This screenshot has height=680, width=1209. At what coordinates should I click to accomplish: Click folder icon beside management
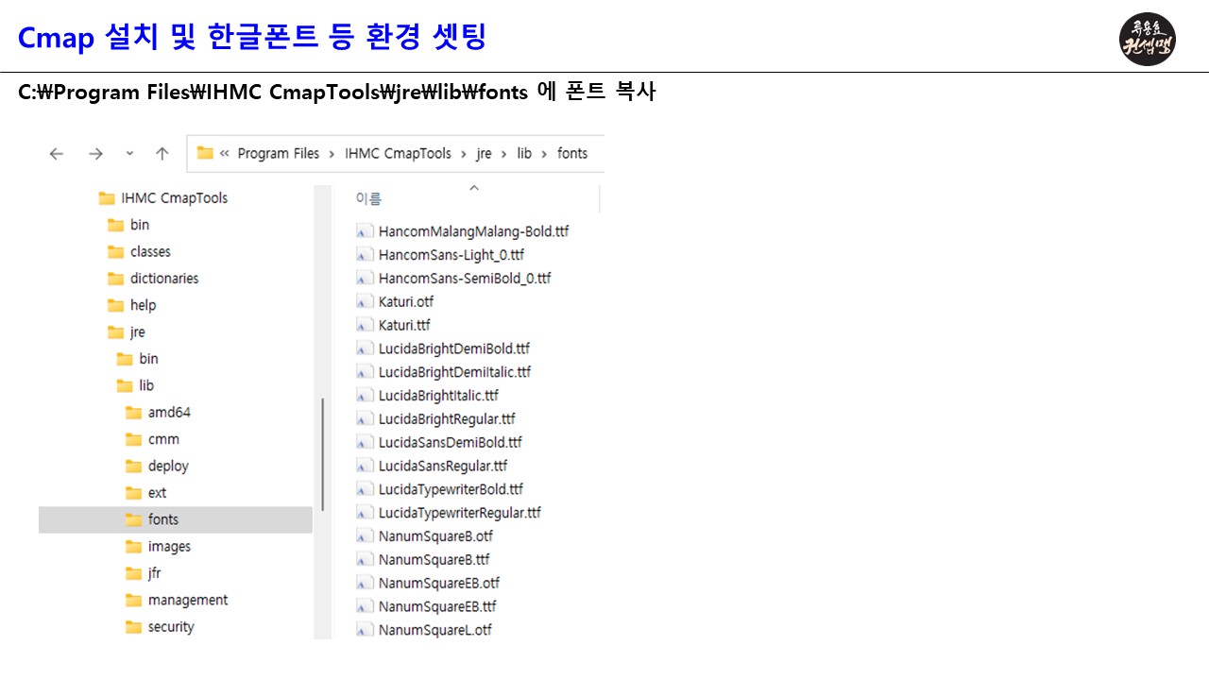click(133, 601)
